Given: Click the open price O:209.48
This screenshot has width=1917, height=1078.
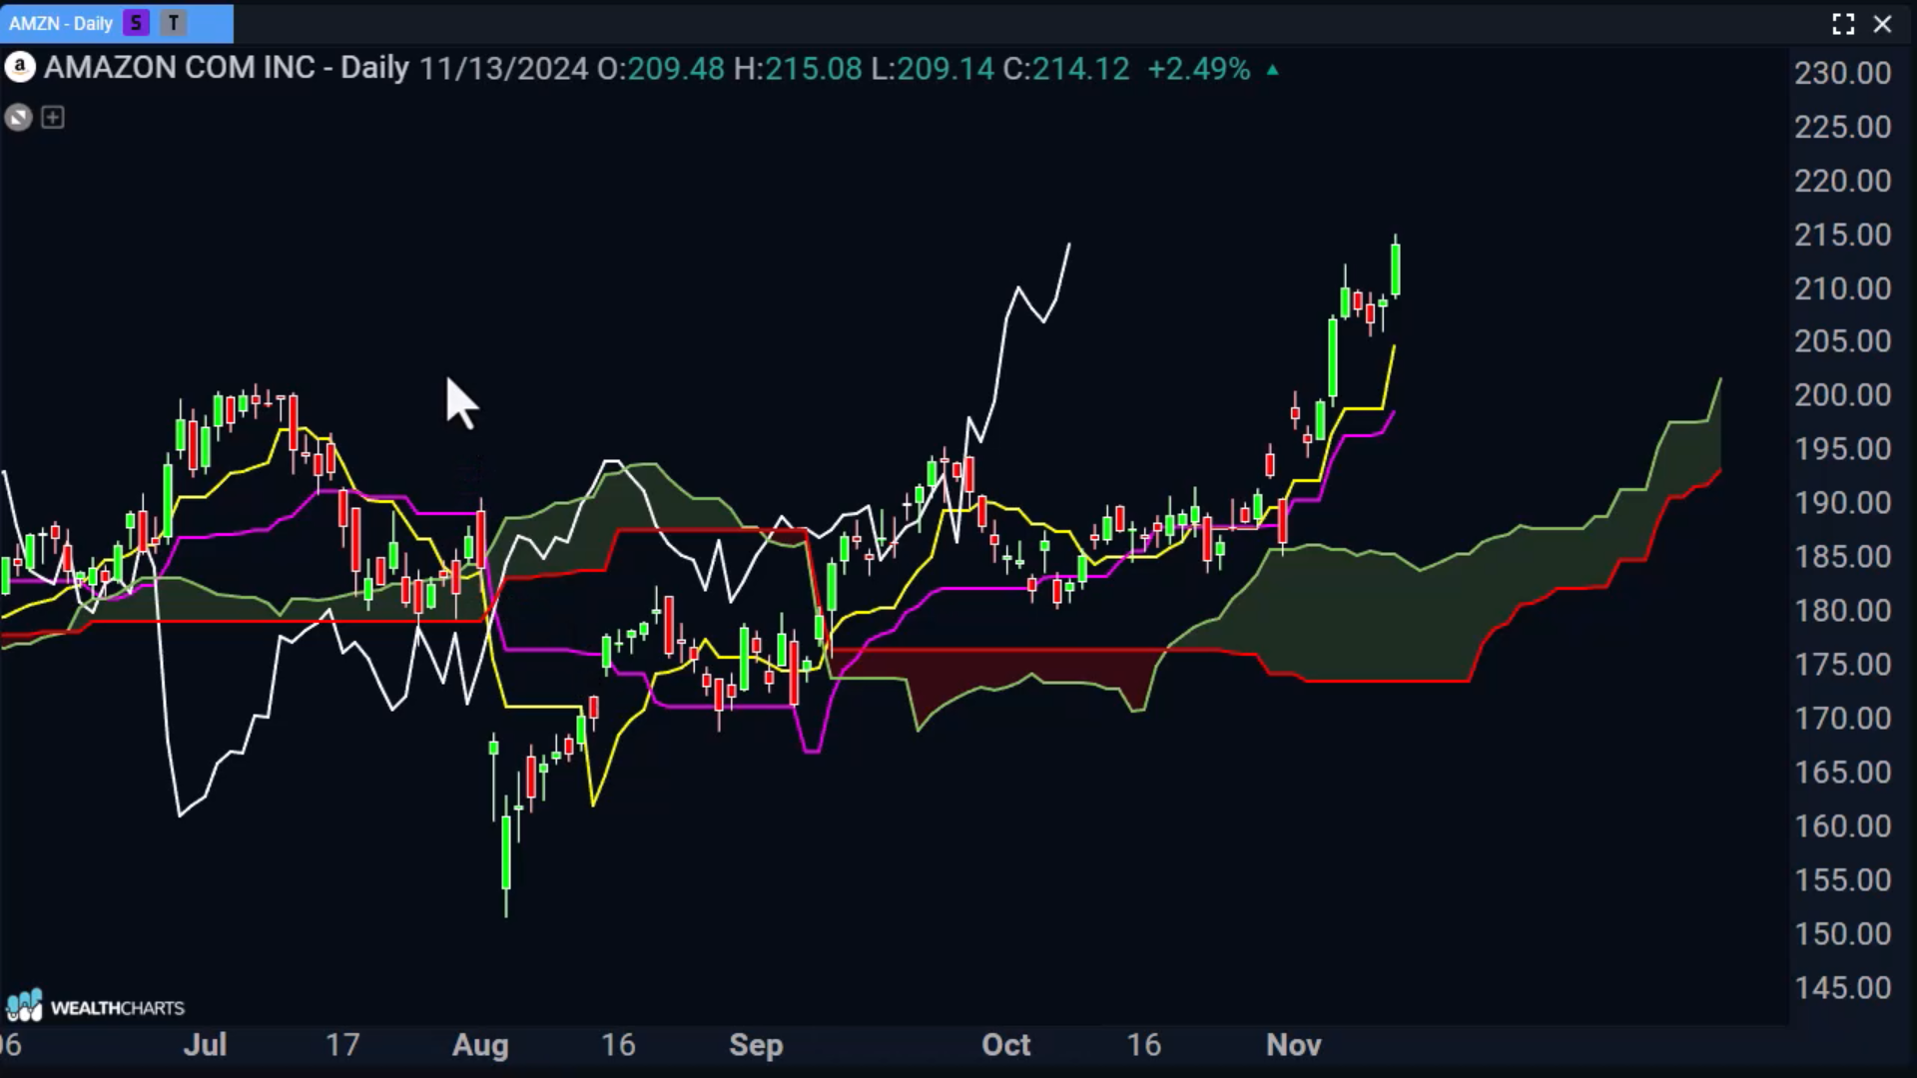Looking at the screenshot, I should pos(661,69).
